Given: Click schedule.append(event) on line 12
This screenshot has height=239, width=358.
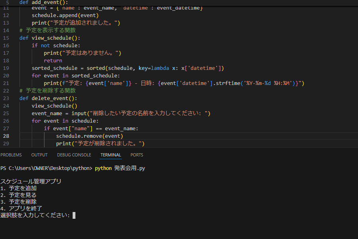Looking at the screenshot, I should point(65,15).
